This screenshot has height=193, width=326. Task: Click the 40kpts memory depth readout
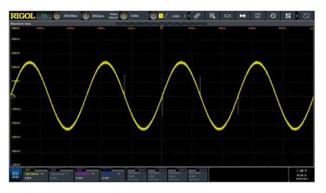pos(114,14)
